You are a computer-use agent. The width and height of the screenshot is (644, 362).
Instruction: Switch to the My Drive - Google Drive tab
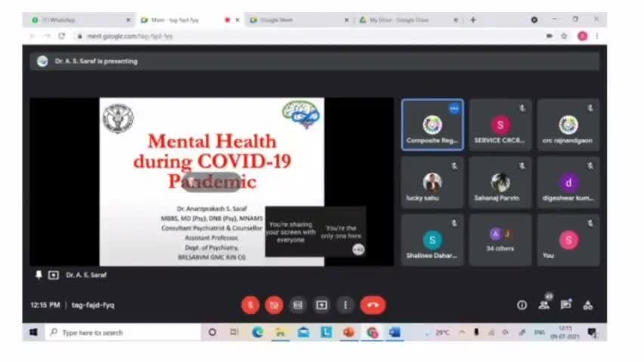pos(408,20)
